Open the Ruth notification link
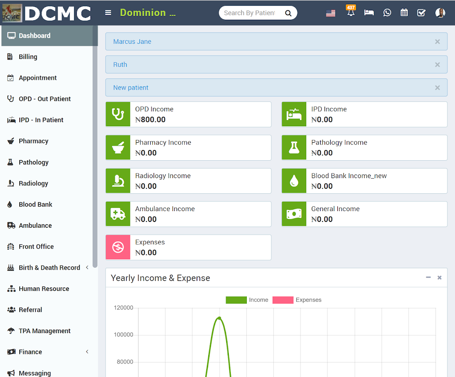Viewport: 455px width, 377px height. 120,65
